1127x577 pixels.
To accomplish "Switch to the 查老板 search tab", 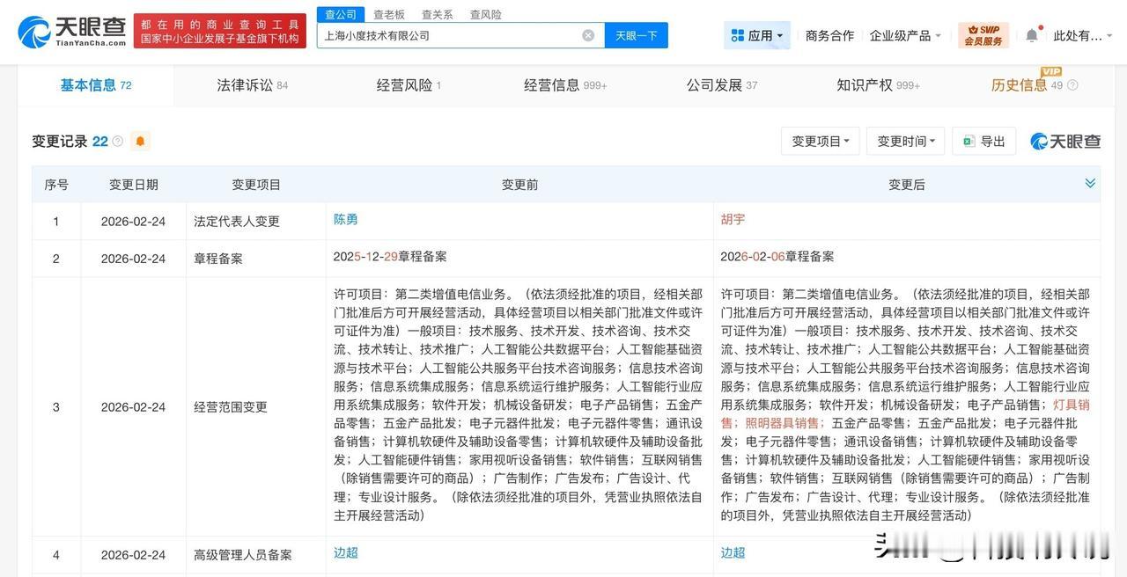I will 389,14.
